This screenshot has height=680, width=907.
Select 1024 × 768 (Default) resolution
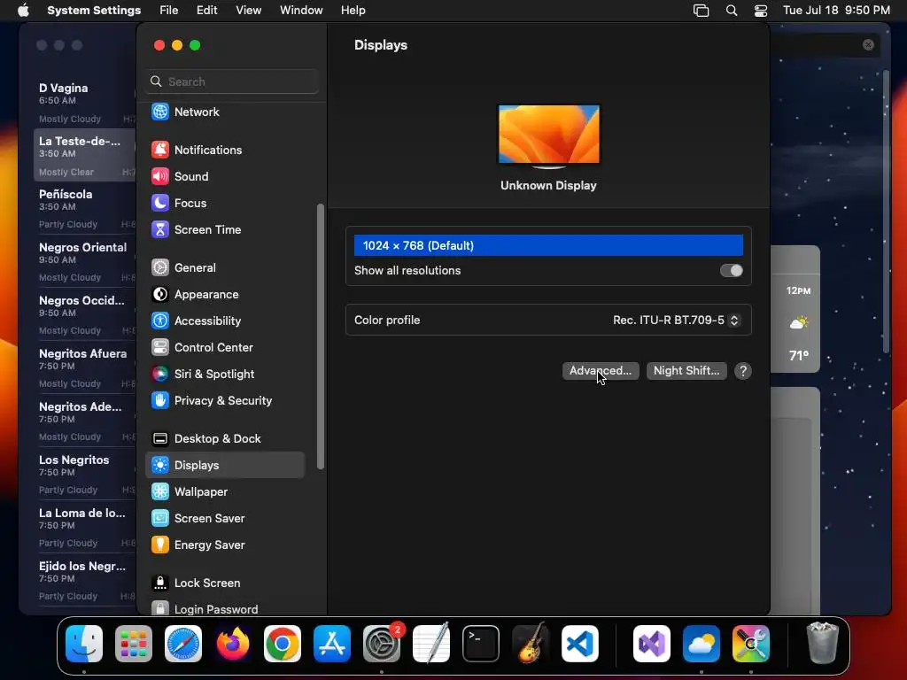[548, 246]
